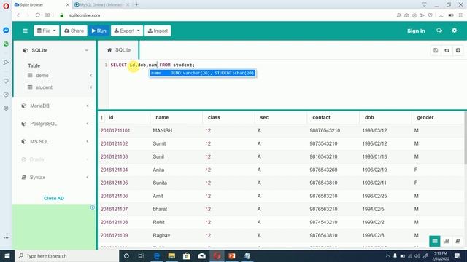
Task: Open bookmarks heart in Opera sidebar
Action: click(6, 81)
